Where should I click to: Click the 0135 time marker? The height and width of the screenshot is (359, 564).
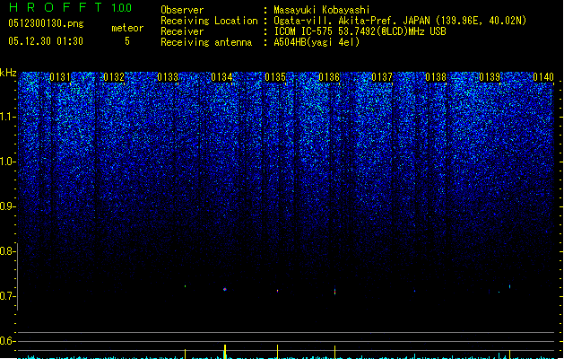coord(275,77)
